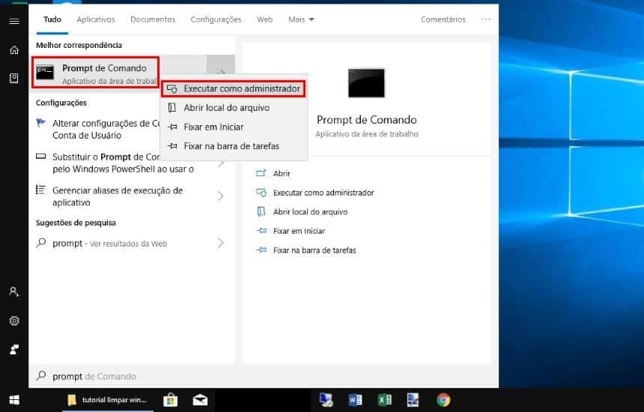
Task: Switch to the Aplicativos tab
Action: [x=96, y=19]
